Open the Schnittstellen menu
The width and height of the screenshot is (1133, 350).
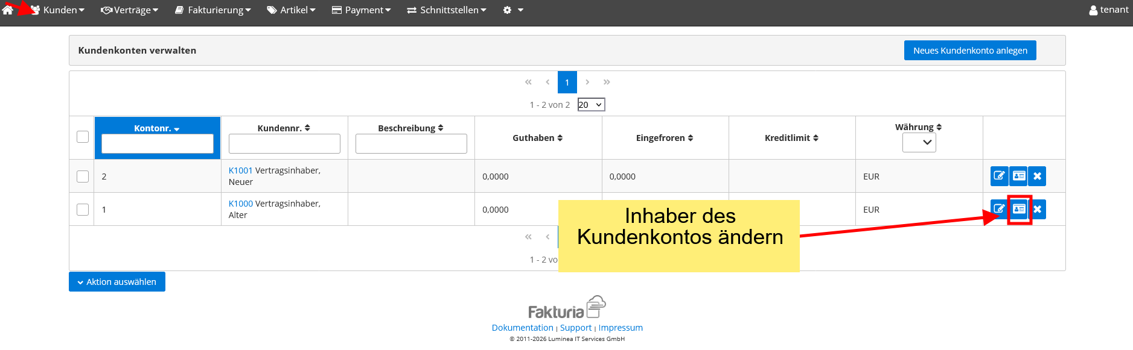pyautogui.click(x=446, y=10)
